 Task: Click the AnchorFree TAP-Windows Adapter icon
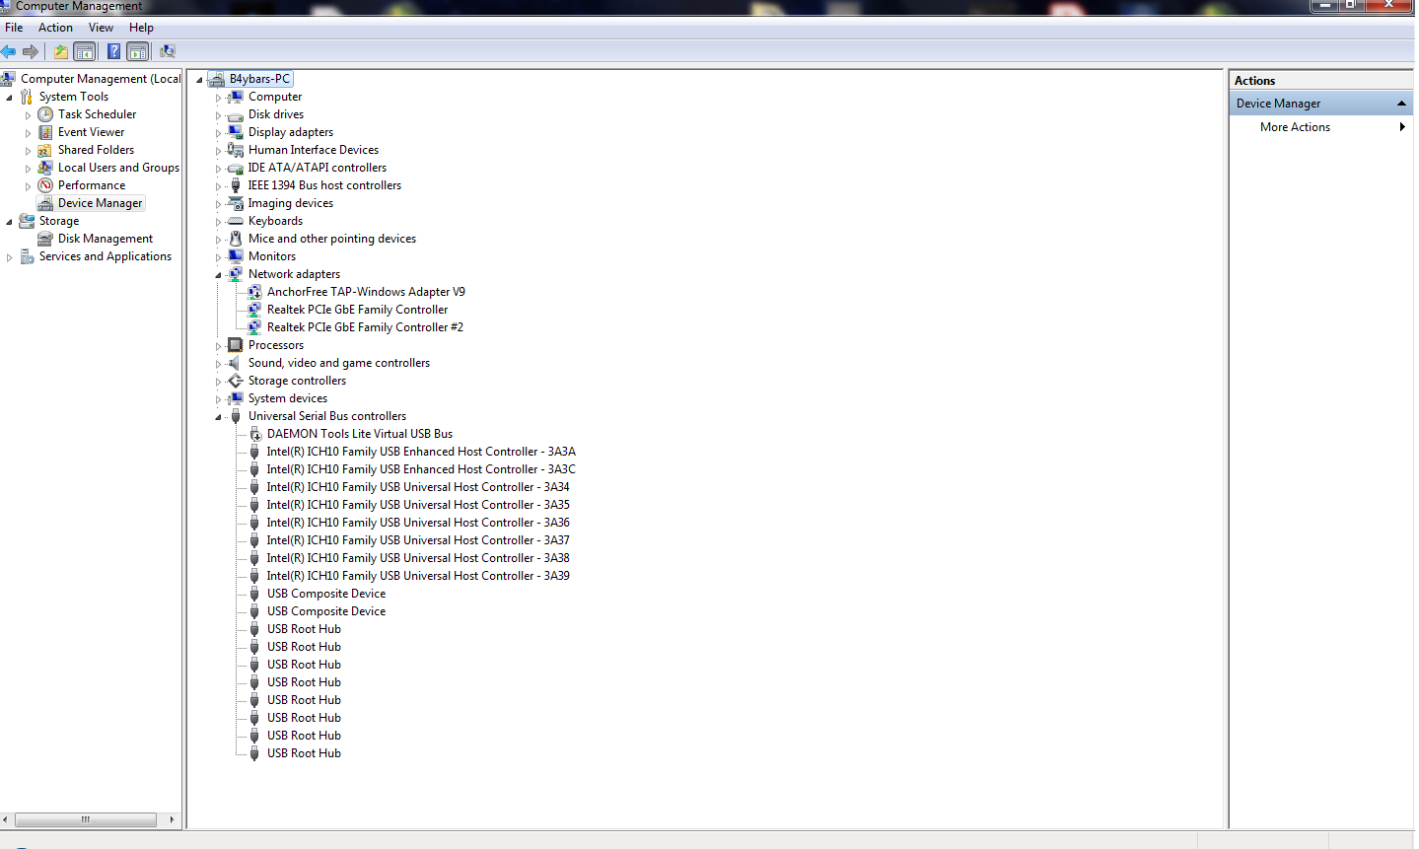point(254,292)
